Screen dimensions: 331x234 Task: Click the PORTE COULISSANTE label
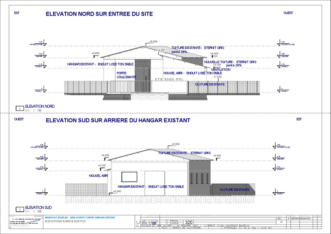click(126, 75)
